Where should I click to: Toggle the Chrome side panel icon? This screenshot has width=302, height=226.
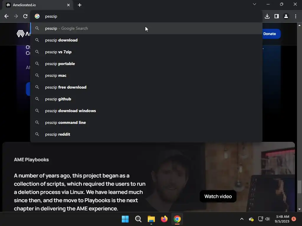[277, 16]
